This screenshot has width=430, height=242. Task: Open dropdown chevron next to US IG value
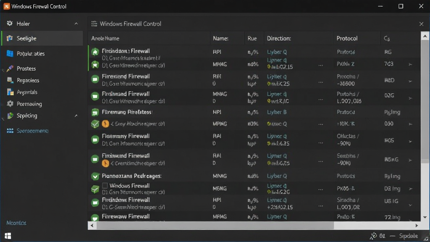(x=410, y=205)
